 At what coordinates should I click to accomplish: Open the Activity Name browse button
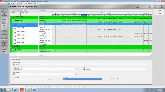click(x=146, y=64)
